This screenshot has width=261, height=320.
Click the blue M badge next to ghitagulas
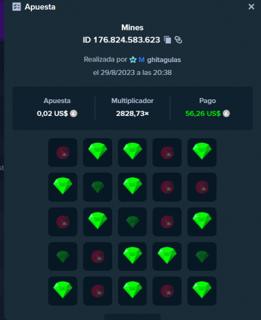point(142,60)
